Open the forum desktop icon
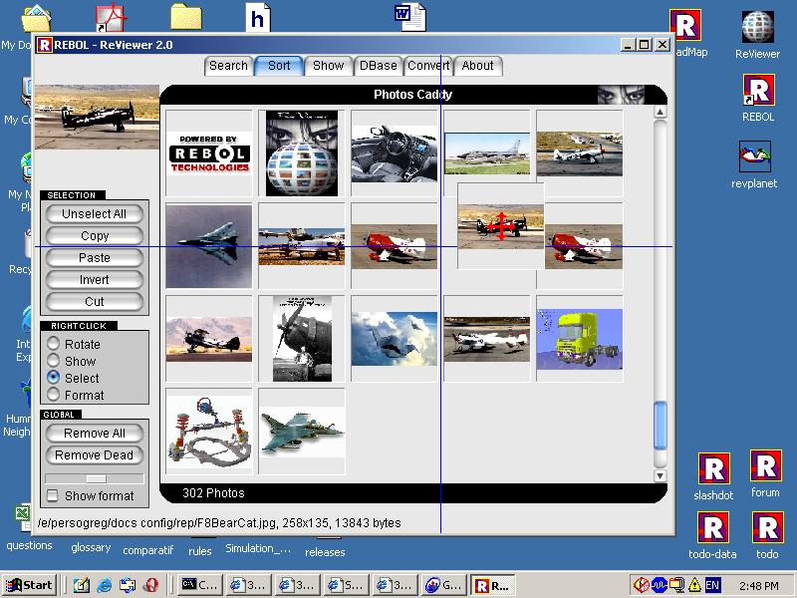 pyautogui.click(x=765, y=466)
